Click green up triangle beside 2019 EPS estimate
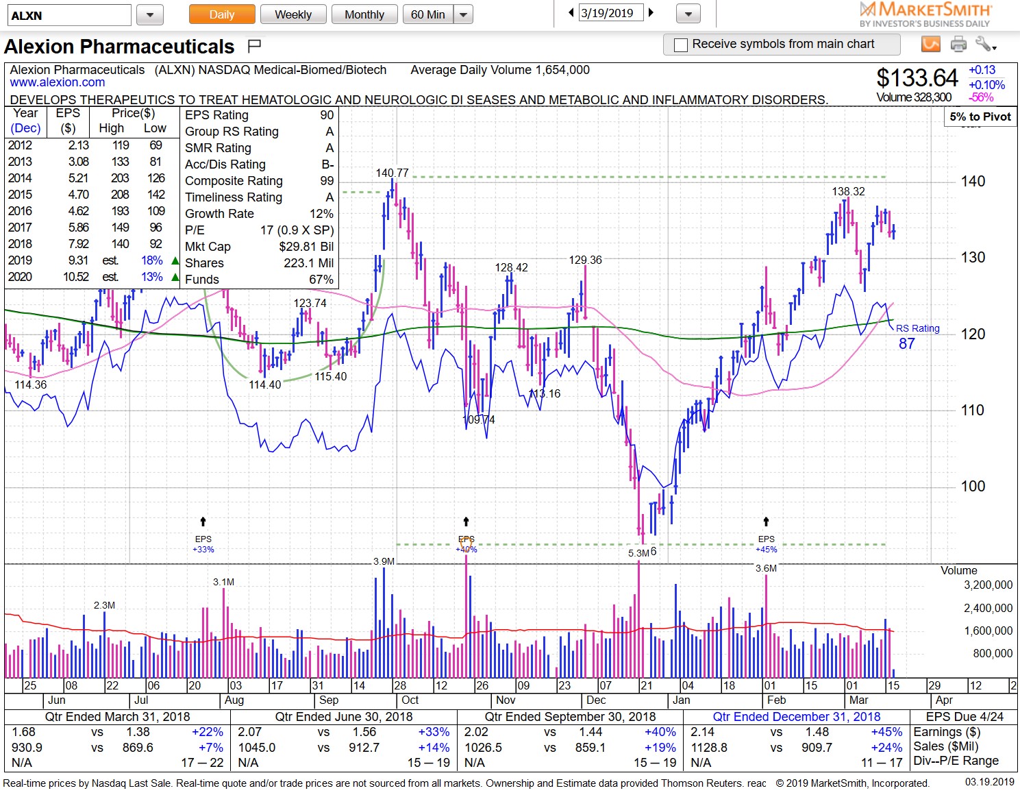1020x795 pixels. (x=175, y=260)
